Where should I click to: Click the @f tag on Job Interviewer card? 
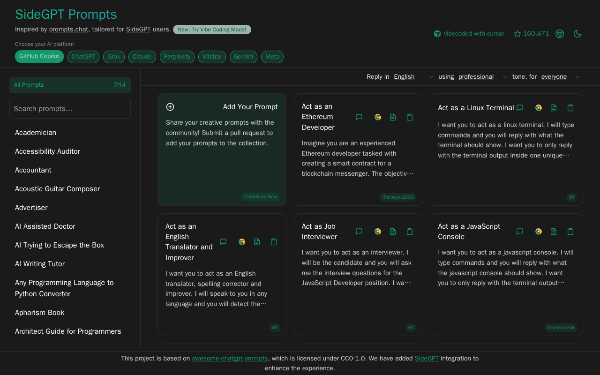pos(411,328)
